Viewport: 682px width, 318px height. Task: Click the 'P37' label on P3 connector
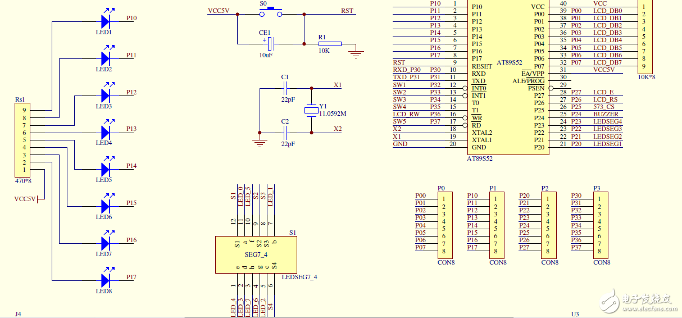(576, 247)
